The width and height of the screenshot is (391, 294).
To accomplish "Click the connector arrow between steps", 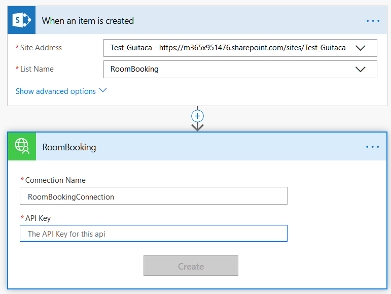I will click(x=197, y=127).
